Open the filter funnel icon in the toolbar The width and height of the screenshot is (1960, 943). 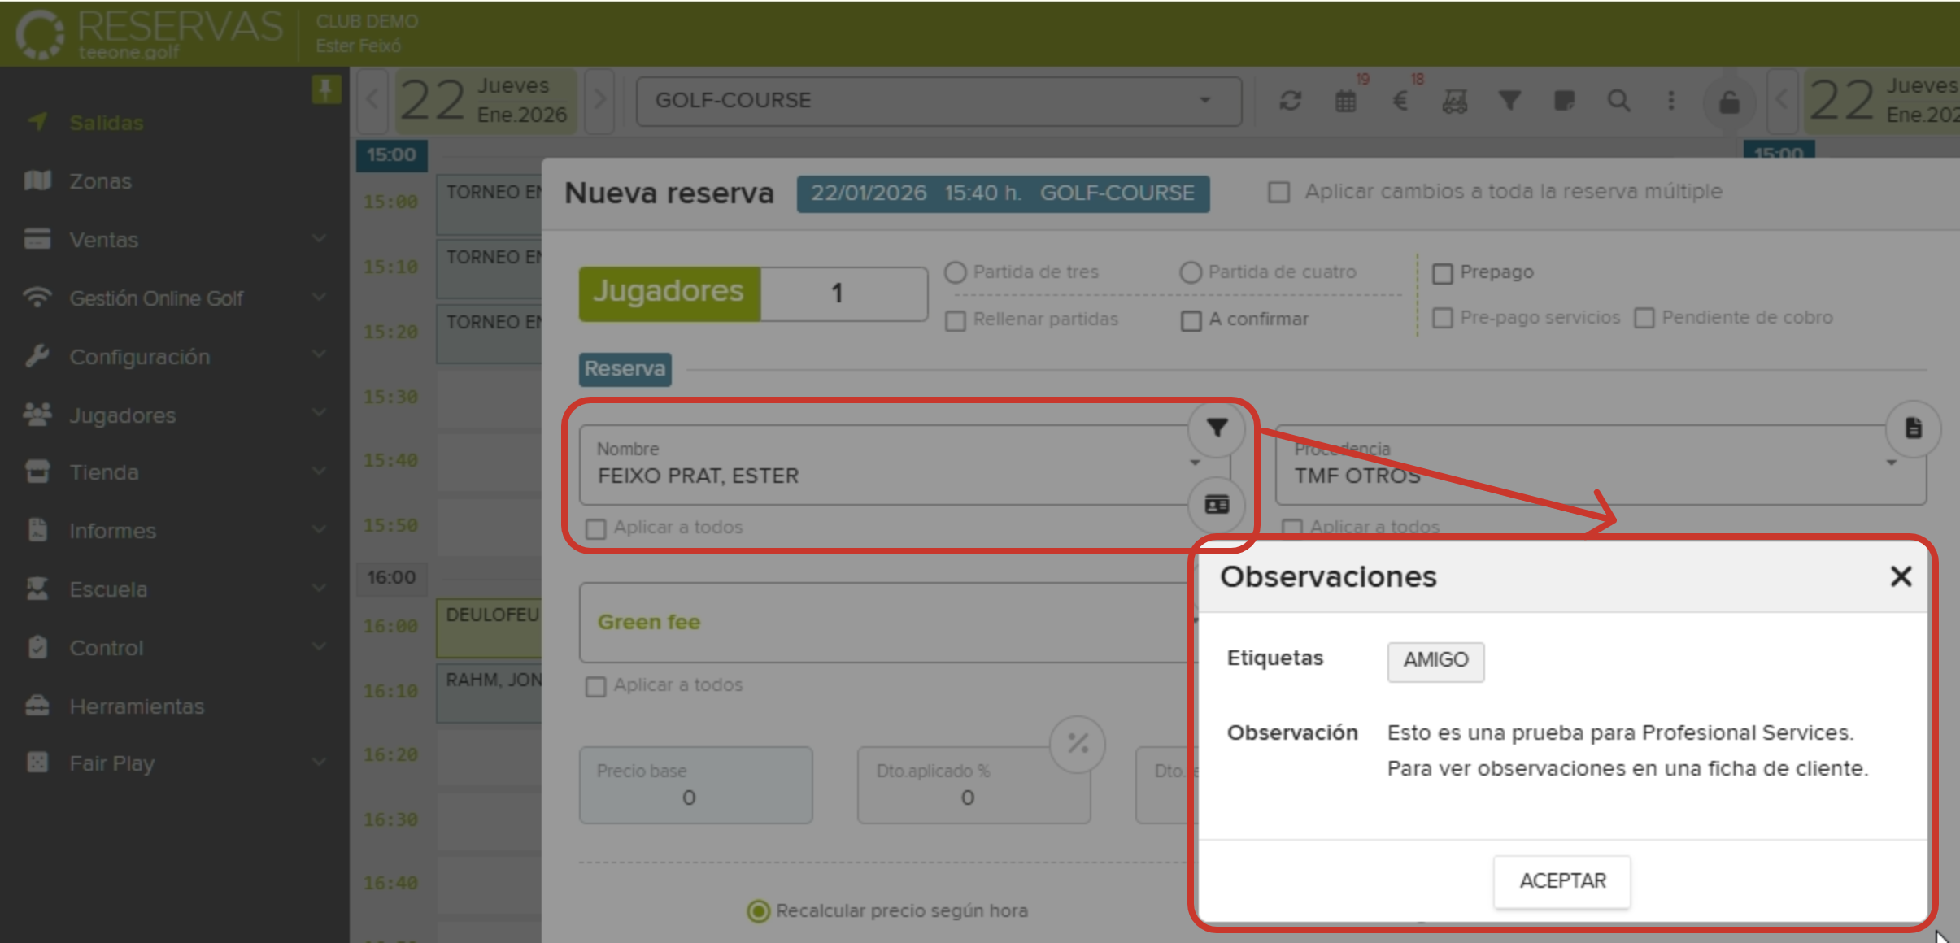tap(1509, 101)
